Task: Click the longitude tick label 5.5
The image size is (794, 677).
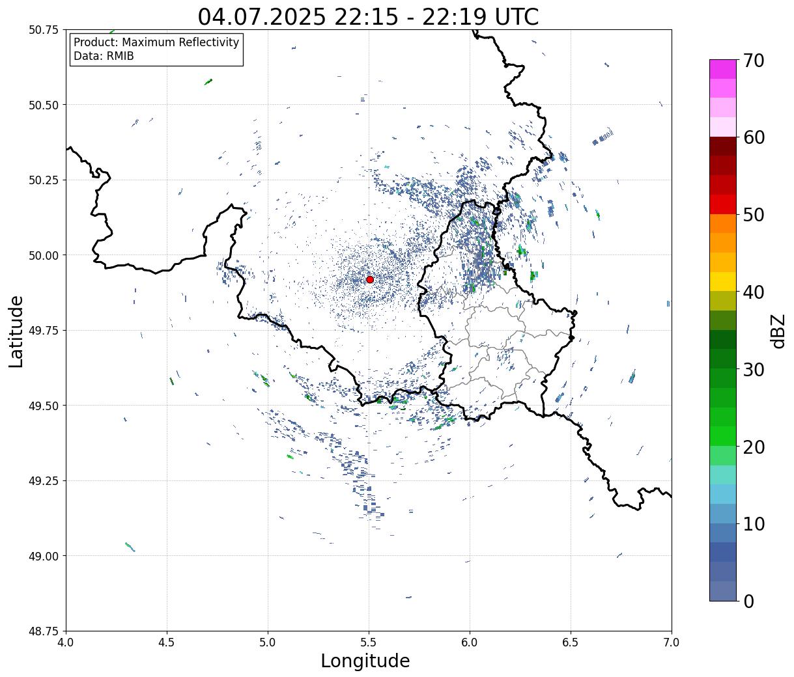Action: (369, 642)
